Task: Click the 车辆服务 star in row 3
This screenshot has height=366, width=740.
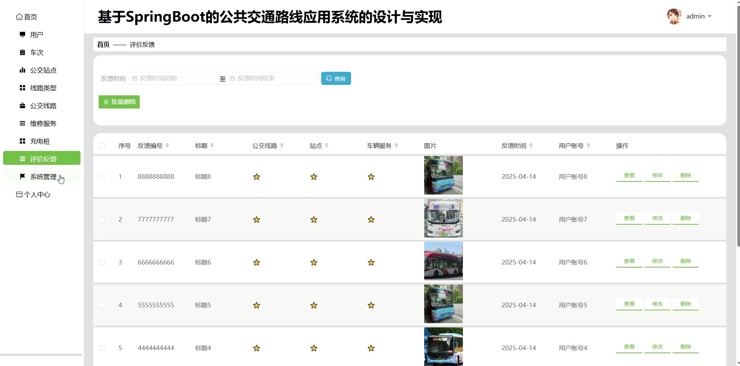Action: (x=371, y=263)
